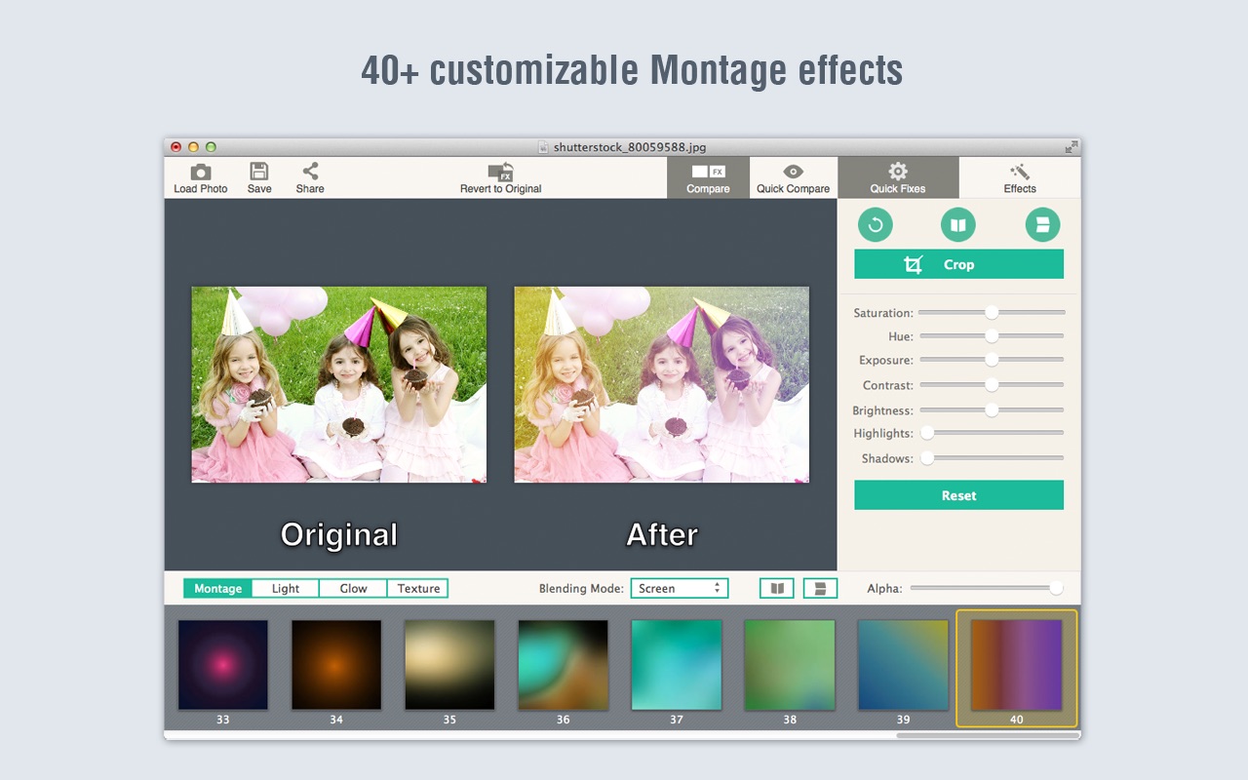
Task: Adjust the Hue slider
Action: tap(992, 335)
